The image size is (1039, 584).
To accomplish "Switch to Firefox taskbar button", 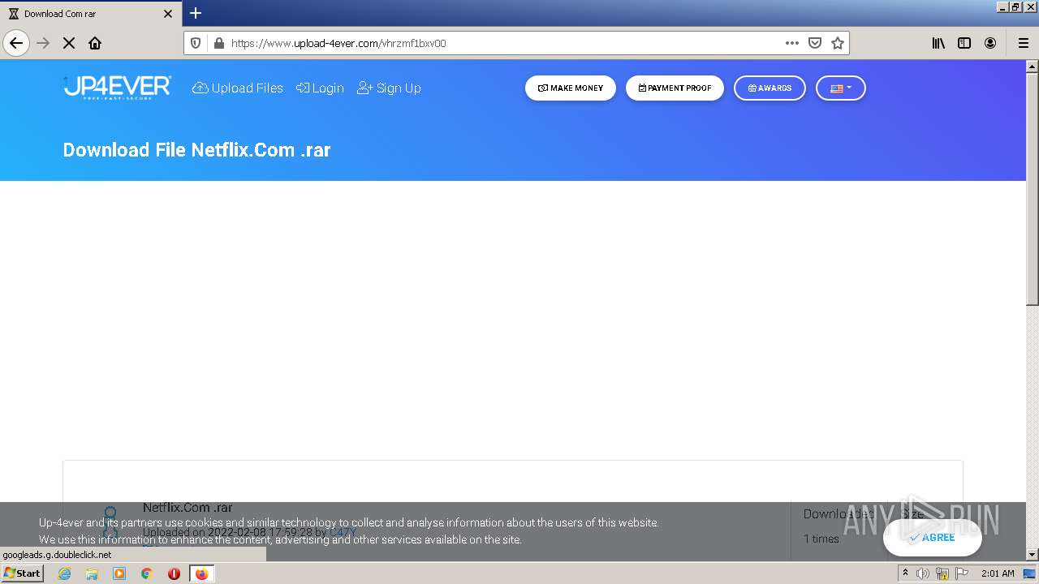I will [201, 573].
